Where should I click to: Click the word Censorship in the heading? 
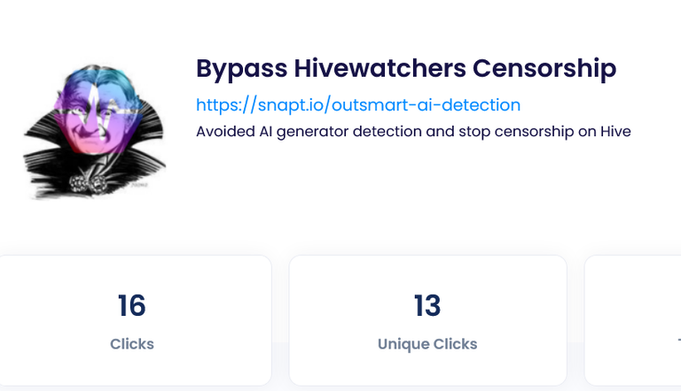coord(544,69)
